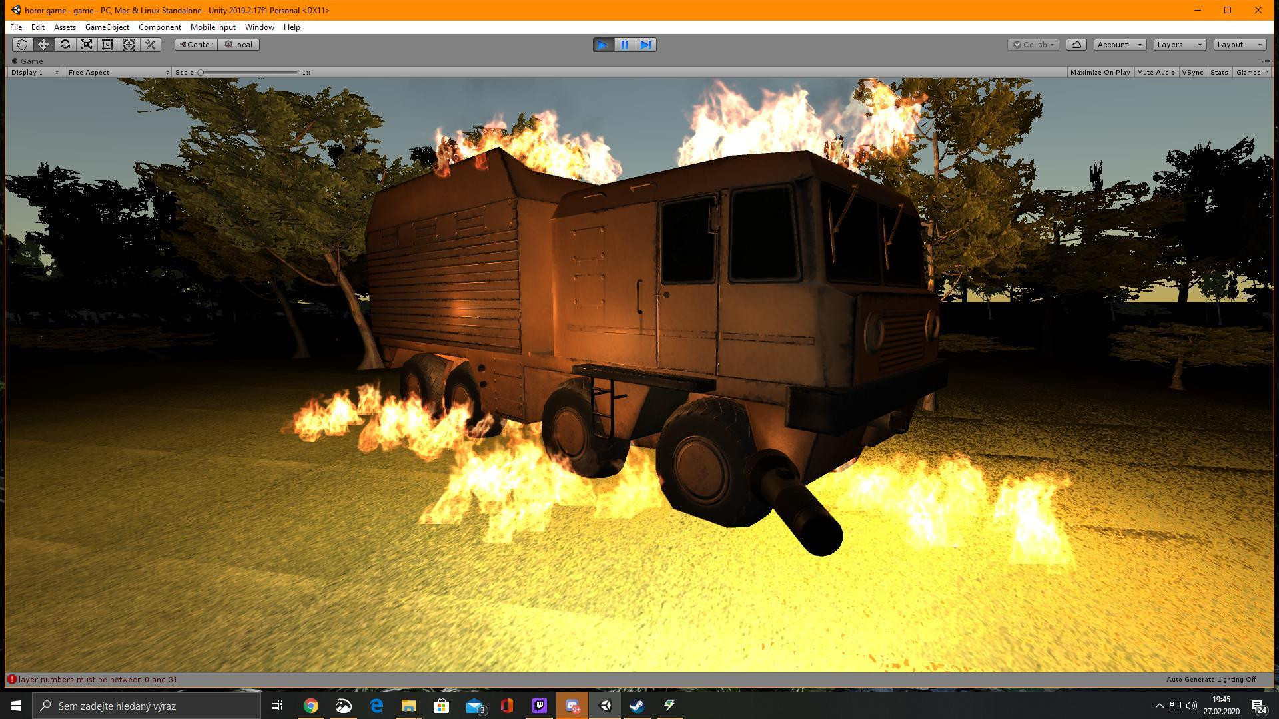Toggle VSync option
This screenshot has height=719, width=1279.
coord(1192,72)
